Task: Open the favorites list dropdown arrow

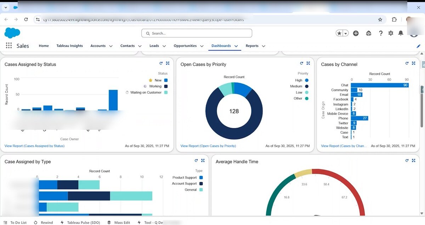Action: pos(346,33)
